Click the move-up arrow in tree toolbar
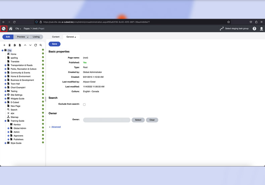The height and width of the screenshot is (185, 265). 25,45
